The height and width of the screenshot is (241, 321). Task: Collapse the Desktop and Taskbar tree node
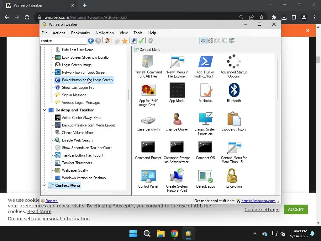tap(44, 110)
